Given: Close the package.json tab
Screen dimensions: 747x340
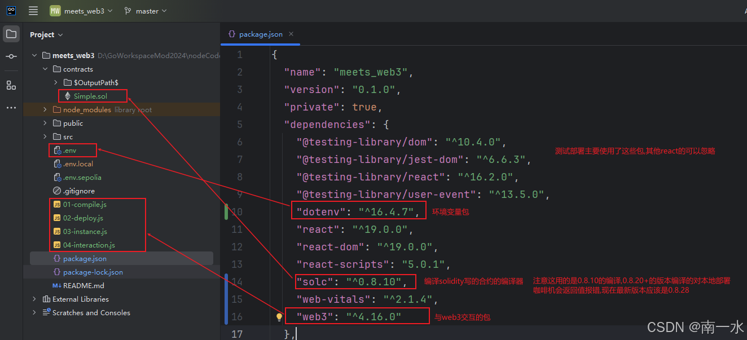Looking at the screenshot, I should tap(291, 34).
